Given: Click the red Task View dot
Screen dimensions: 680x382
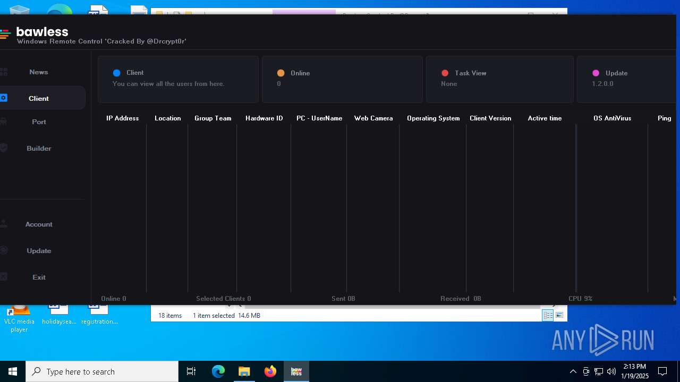Looking at the screenshot, I should click(x=445, y=73).
